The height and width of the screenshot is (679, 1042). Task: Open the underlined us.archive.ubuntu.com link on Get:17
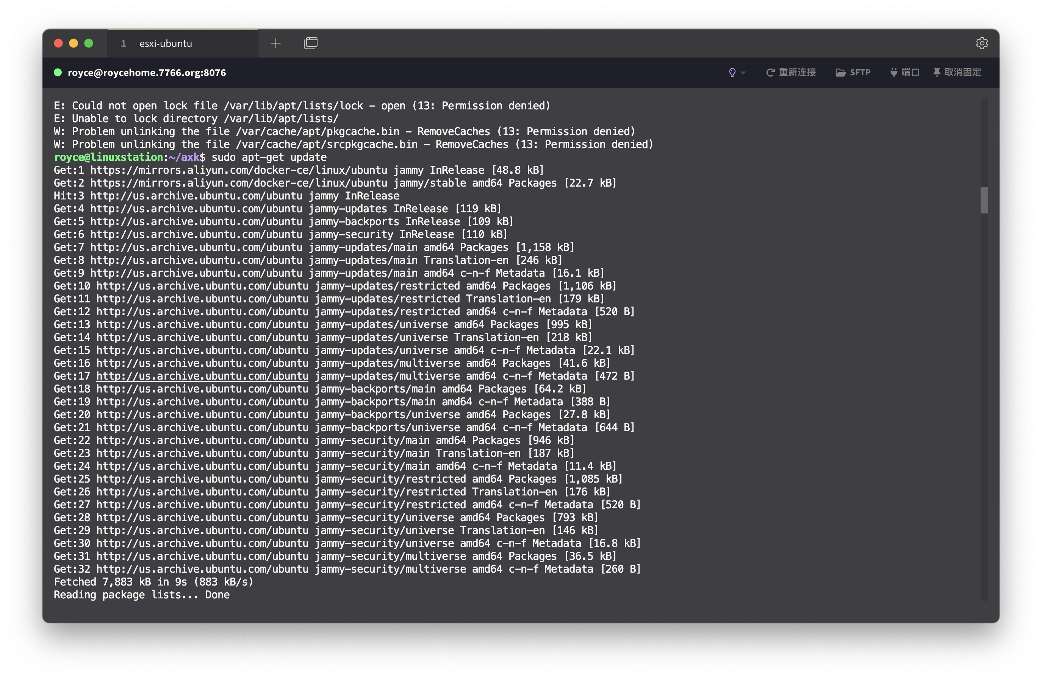tap(202, 376)
